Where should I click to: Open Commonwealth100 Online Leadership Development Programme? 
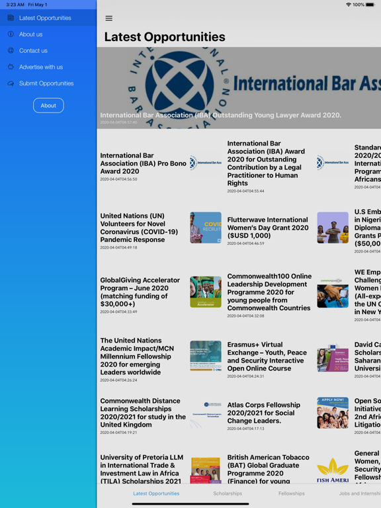click(270, 292)
